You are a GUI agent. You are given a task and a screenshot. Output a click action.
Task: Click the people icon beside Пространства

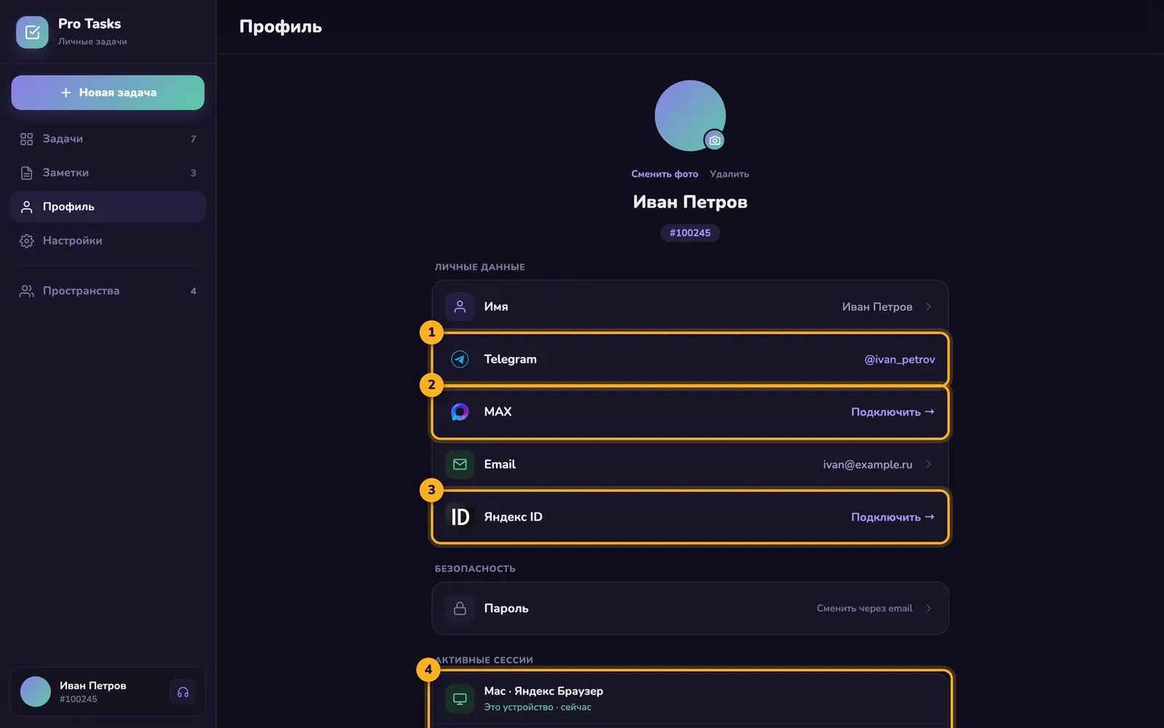click(x=27, y=291)
